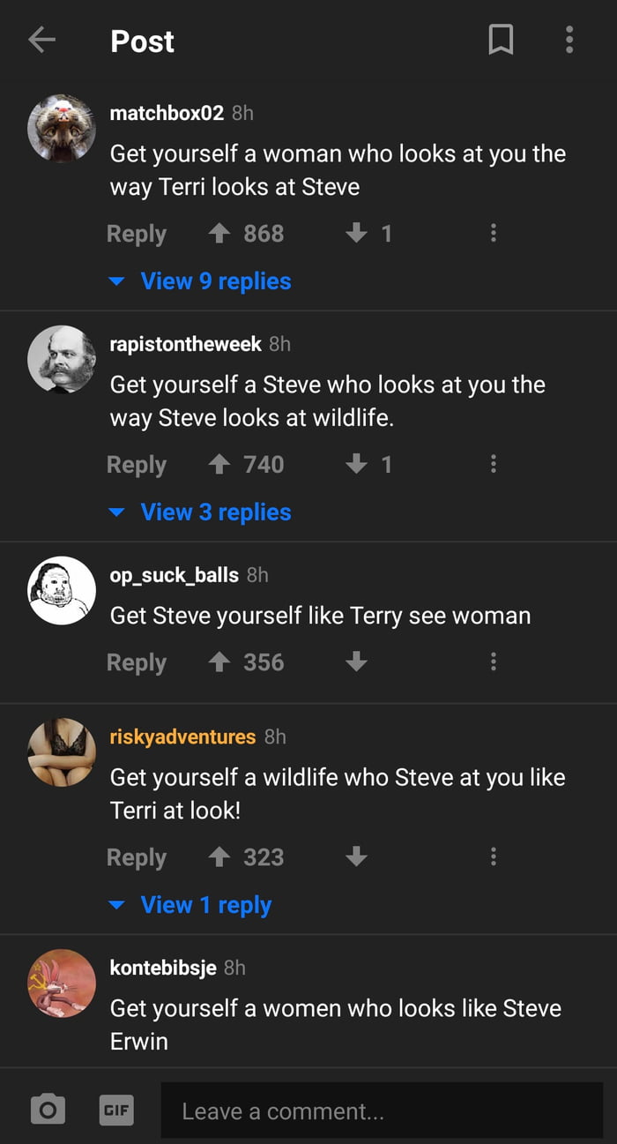Expand View 3 replies
Image resolution: width=617 pixels, height=1144 pixels.
[x=215, y=512]
